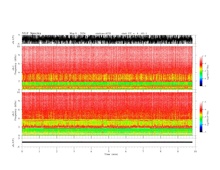Click the "ch.1(V)" axis label
This screenshot has width=220, height=170.
(13, 39)
